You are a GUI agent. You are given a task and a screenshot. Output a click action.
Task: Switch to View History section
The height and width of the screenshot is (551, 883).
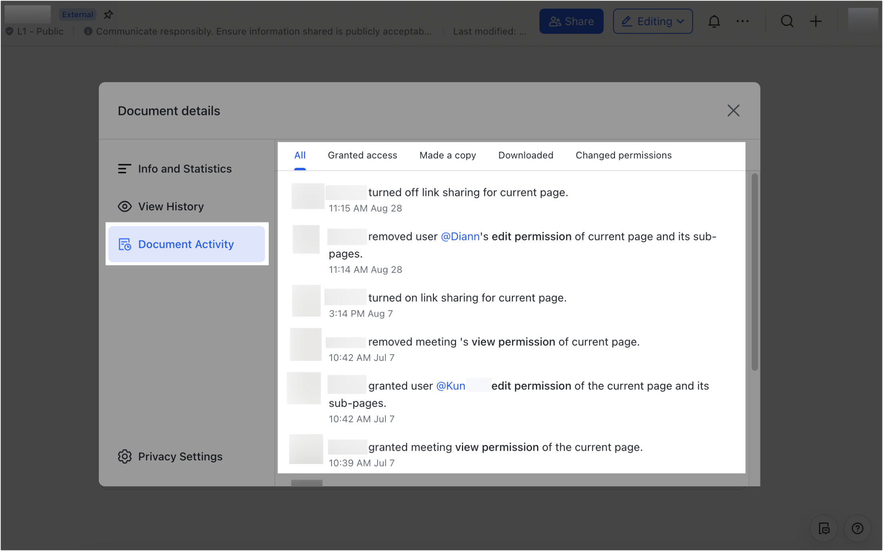tap(171, 206)
